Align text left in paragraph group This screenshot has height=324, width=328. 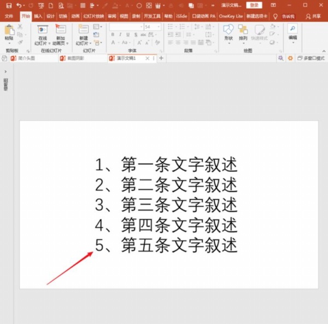pyautogui.click(x=171, y=43)
